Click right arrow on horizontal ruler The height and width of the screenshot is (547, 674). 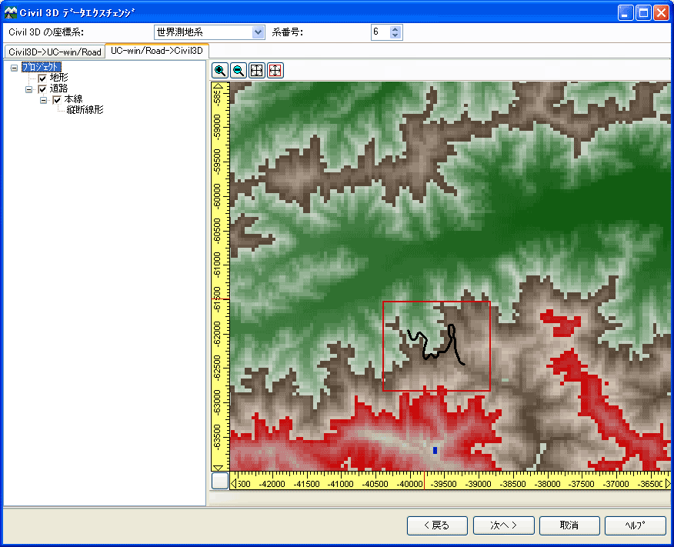(668, 484)
